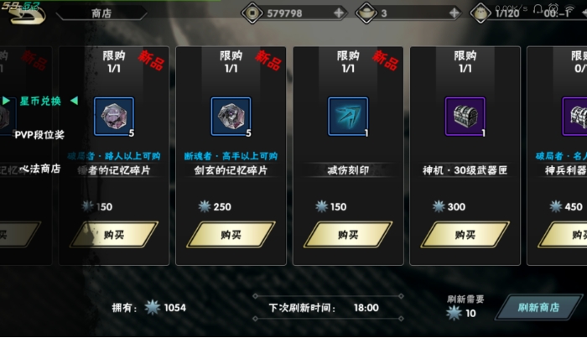
Task: Select the 星币兑换 shop tab
Action: 40,101
